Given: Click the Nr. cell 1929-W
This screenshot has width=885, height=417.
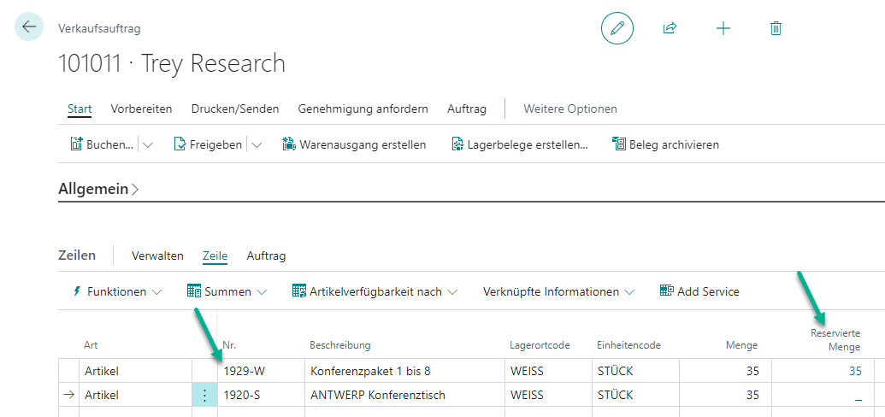Looking at the screenshot, I should click(x=261, y=372).
